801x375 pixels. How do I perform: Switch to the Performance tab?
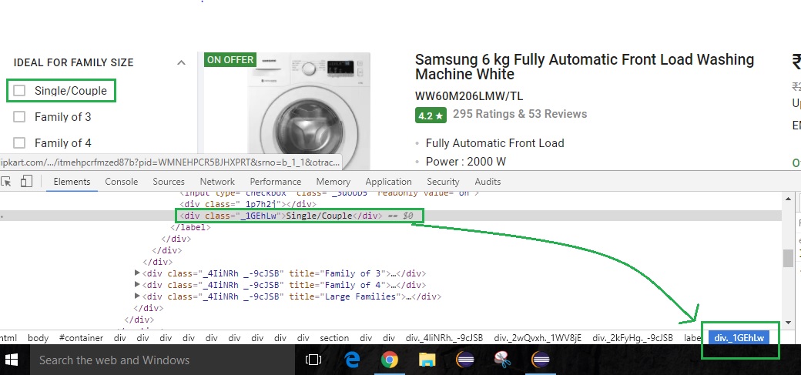coord(276,182)
